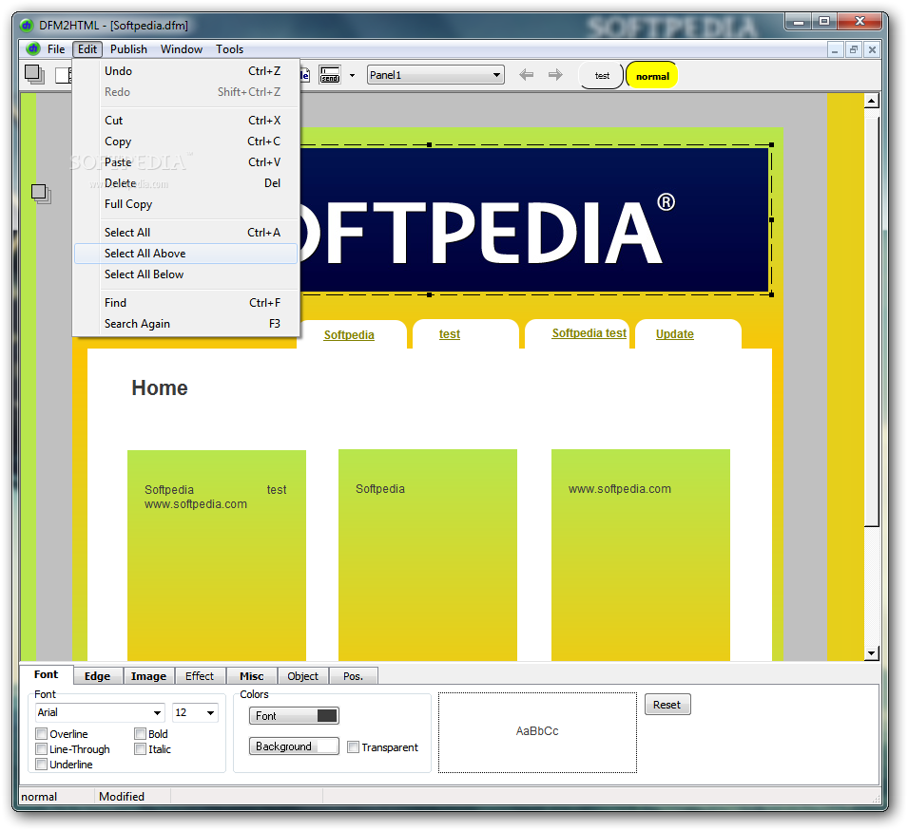Enable the Overline checkbox
The image size is (908, 831).
pos(41,734)
